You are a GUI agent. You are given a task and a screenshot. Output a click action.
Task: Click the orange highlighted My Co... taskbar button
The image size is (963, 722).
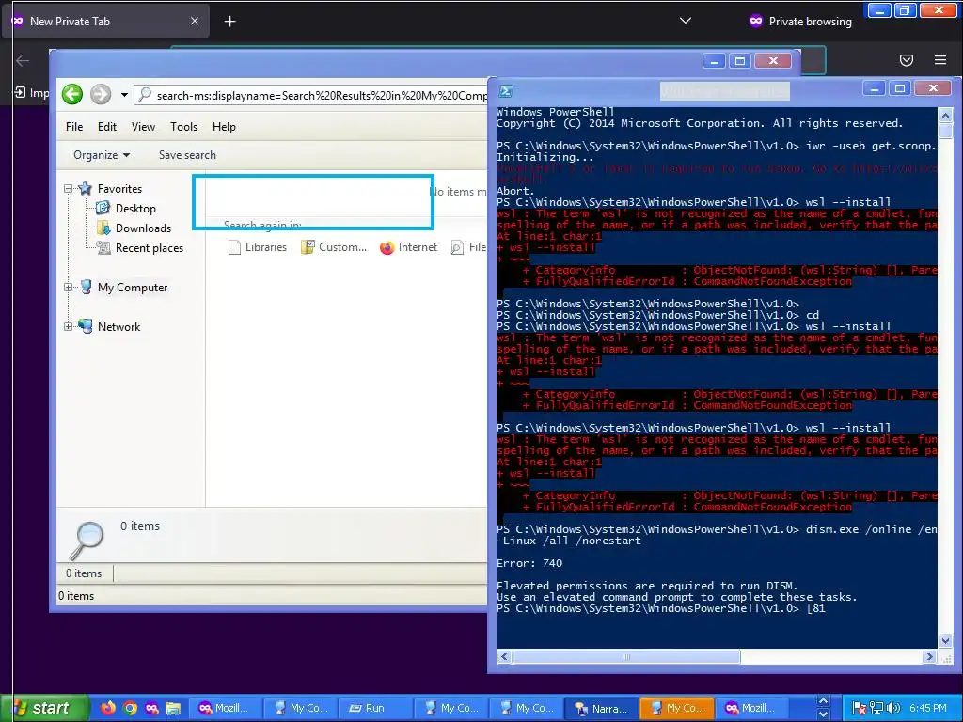[677, 708]
